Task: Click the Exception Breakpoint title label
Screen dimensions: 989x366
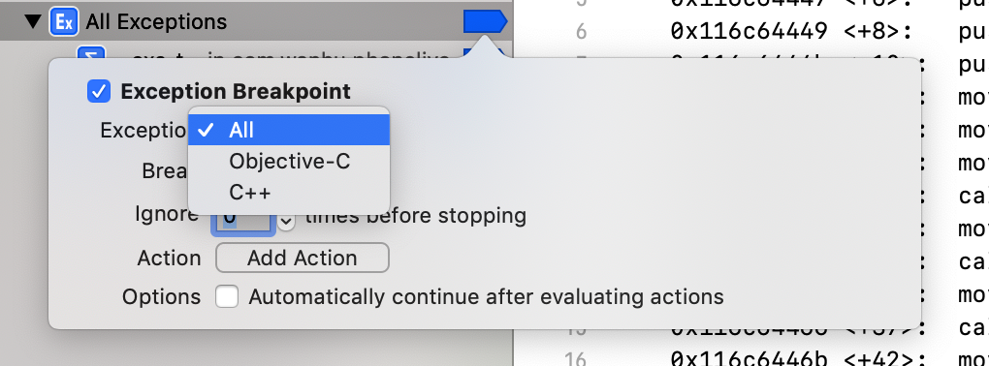Action: point(236,92)
